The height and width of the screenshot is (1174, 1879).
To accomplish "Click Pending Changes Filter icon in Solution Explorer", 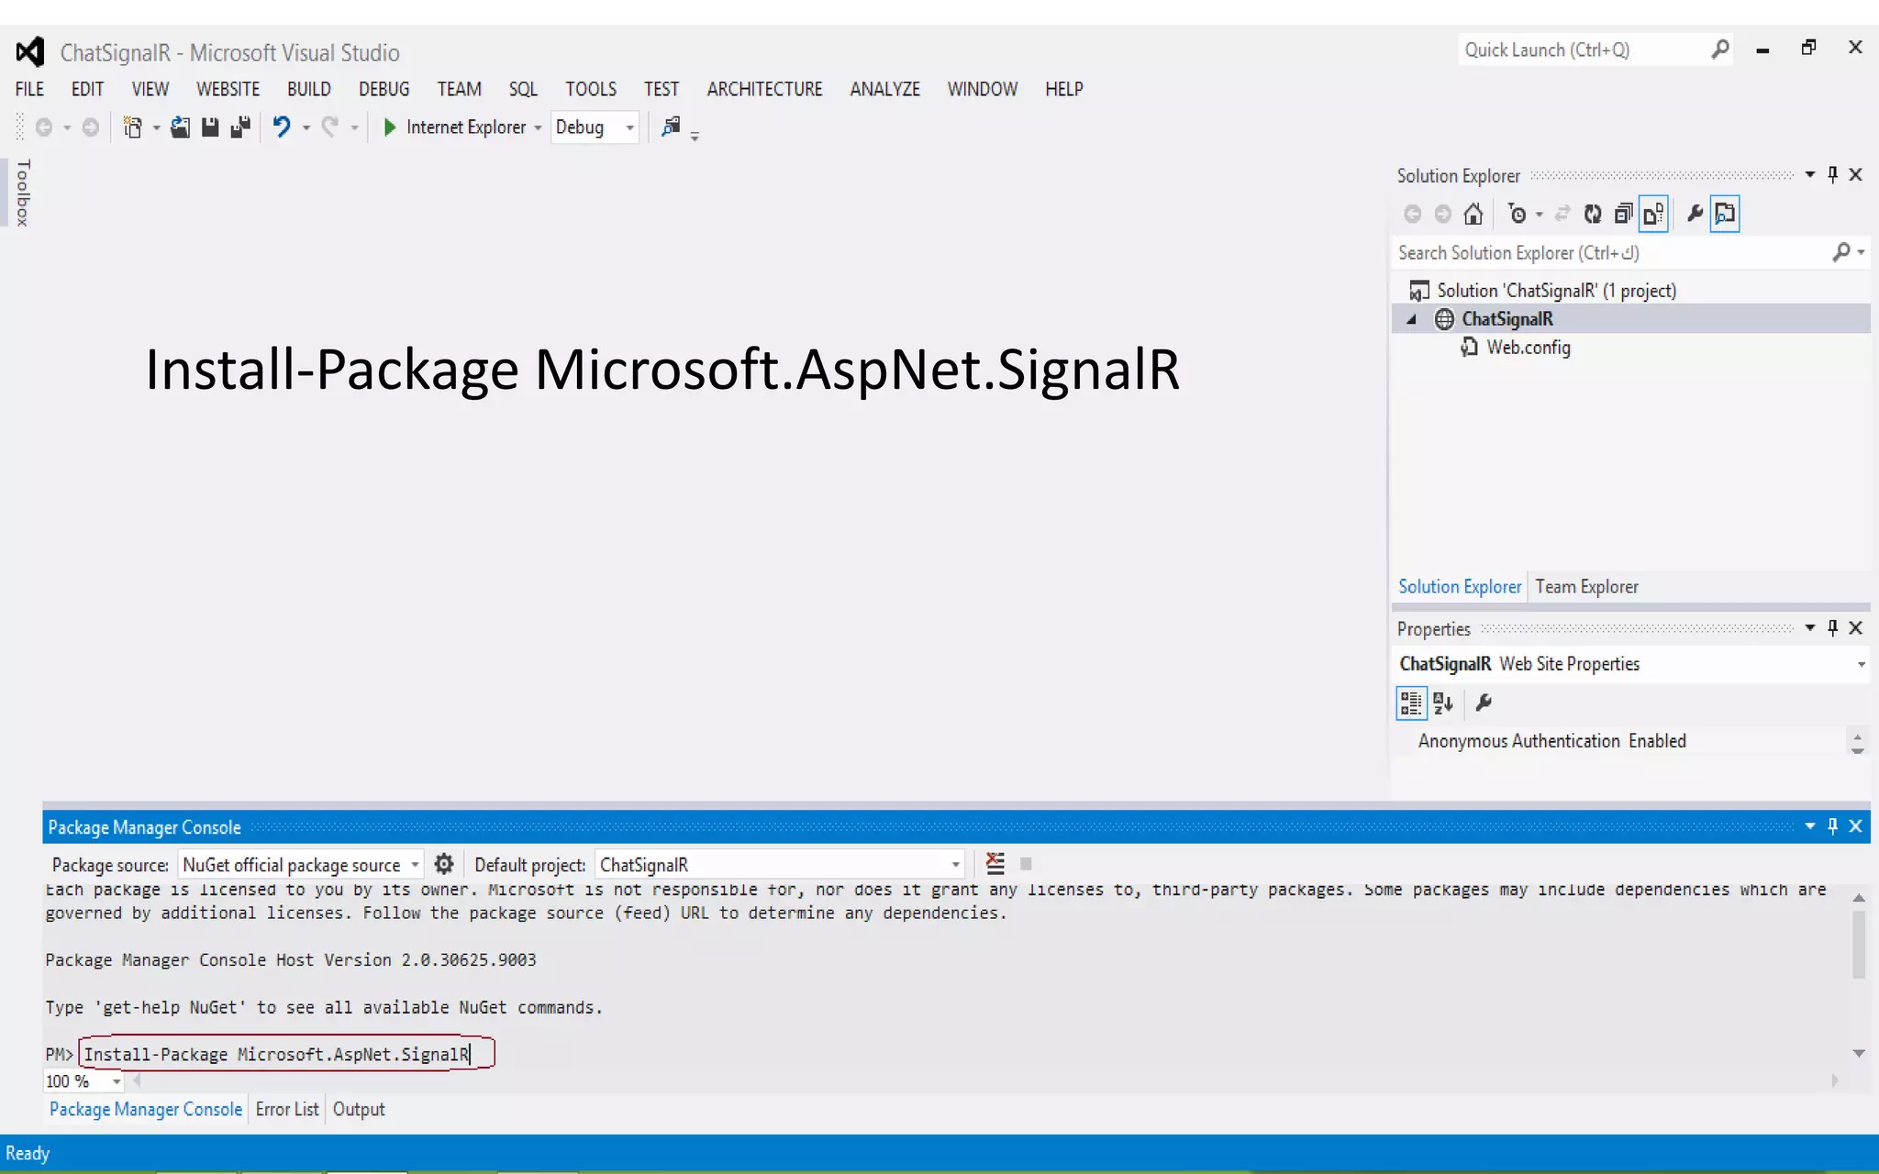I will 1518,214.
